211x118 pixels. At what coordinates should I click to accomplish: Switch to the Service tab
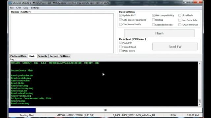click(54, 56)
